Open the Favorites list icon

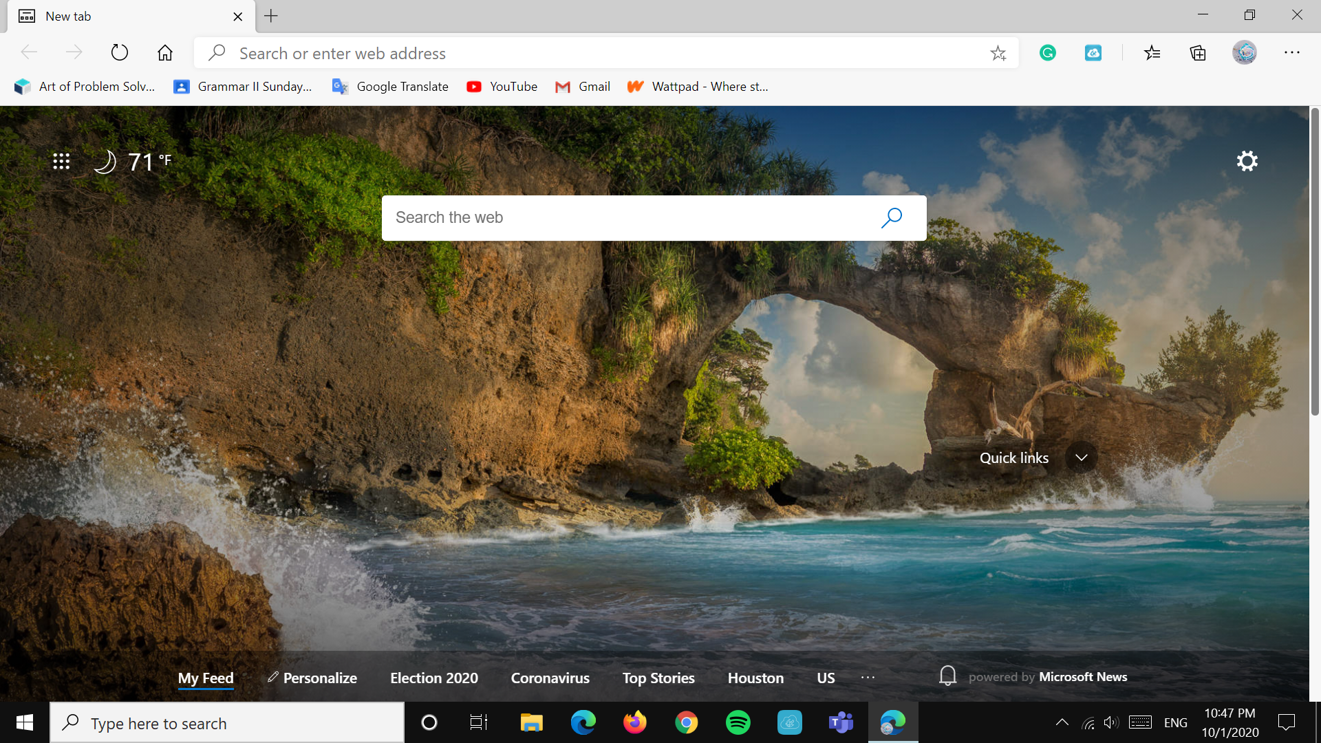coord(1152,53)
